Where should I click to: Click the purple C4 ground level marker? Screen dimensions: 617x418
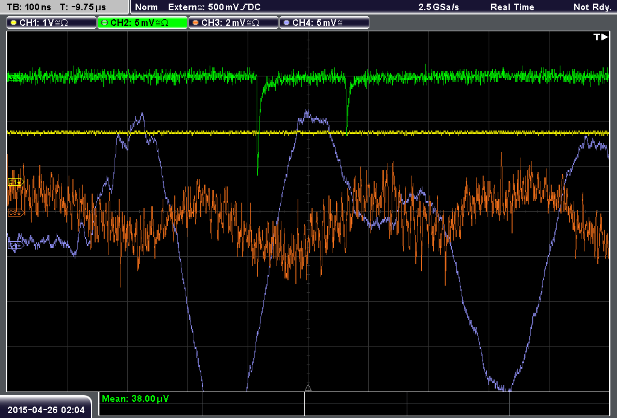(16, 245)
